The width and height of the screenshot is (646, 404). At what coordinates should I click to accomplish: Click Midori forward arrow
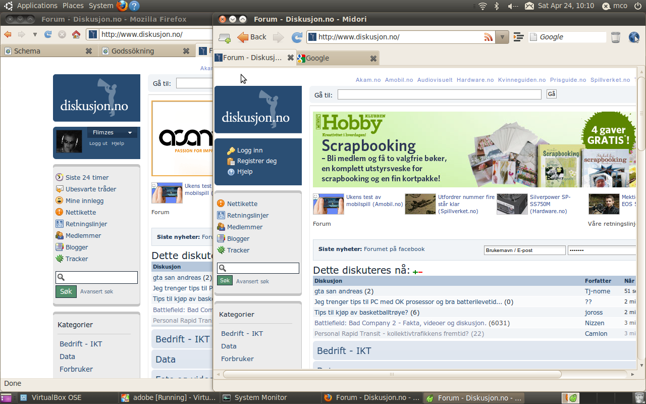pyautogui.click(x=278, y=37)
